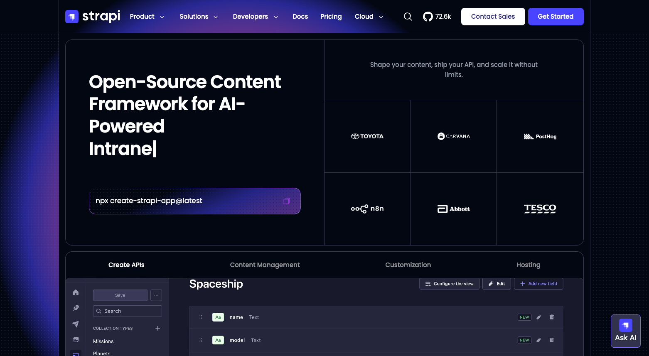The width and height of the screenshot is (649, 356).
Task: Open the Planets collection type
Action: pos(102,353)
